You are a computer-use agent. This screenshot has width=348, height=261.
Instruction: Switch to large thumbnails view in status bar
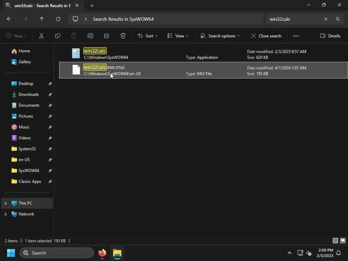coord(343,241)
